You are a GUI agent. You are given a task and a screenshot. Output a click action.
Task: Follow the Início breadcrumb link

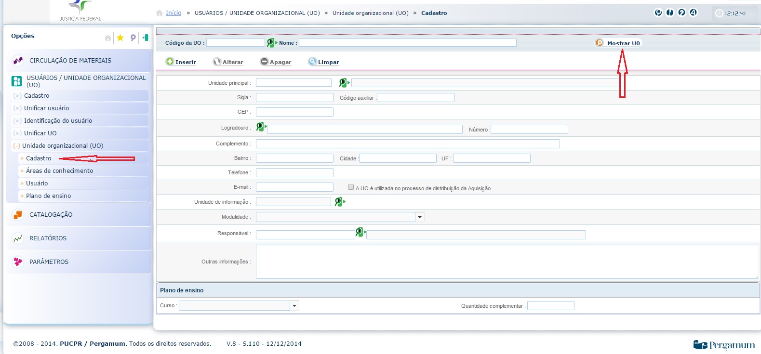(174, 13)
